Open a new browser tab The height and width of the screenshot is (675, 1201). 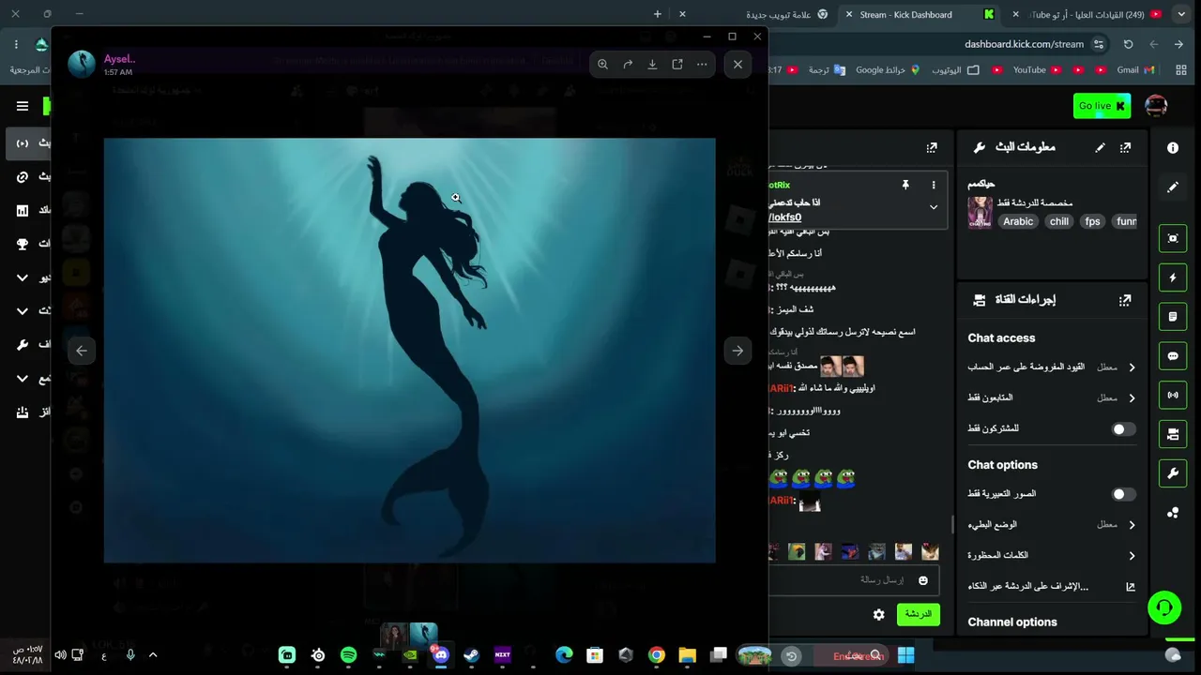pos(657,14)
